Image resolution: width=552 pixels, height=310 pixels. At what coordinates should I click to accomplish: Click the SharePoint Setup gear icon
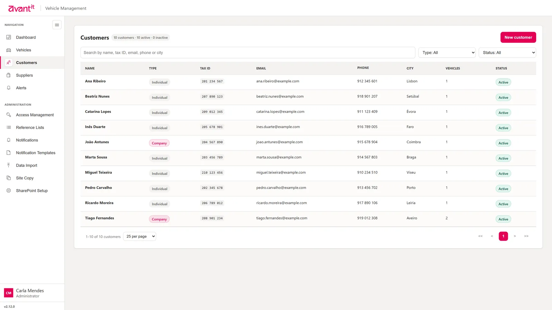point(9,190)
